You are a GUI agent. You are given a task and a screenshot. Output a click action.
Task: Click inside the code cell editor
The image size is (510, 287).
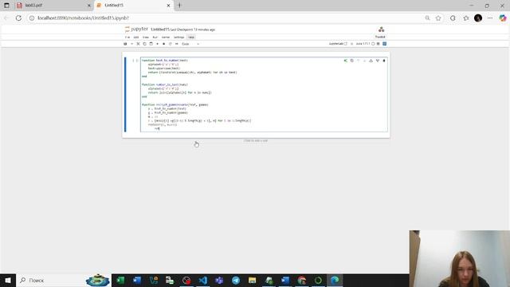(264, 94)
